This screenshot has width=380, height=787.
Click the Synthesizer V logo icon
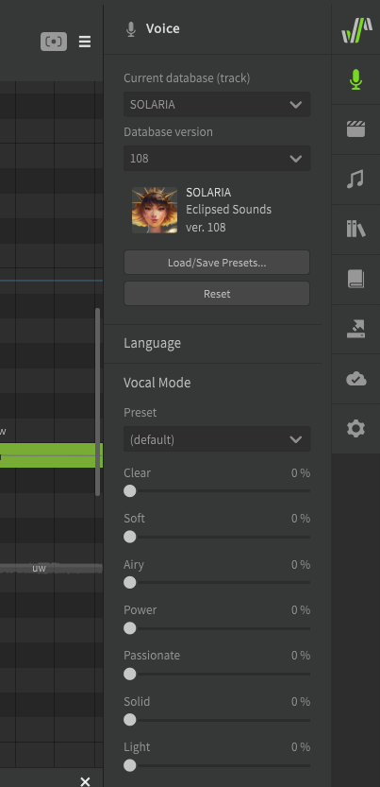(356, 30)
